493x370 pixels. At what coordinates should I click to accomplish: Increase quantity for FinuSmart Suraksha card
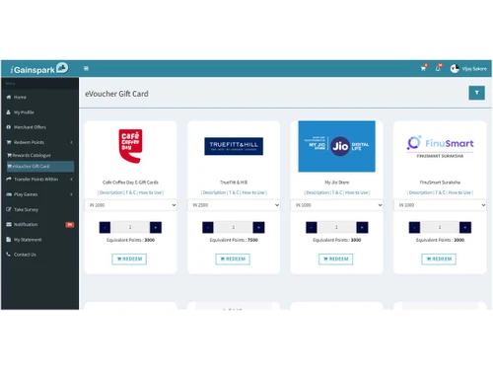tap(465, 227)
